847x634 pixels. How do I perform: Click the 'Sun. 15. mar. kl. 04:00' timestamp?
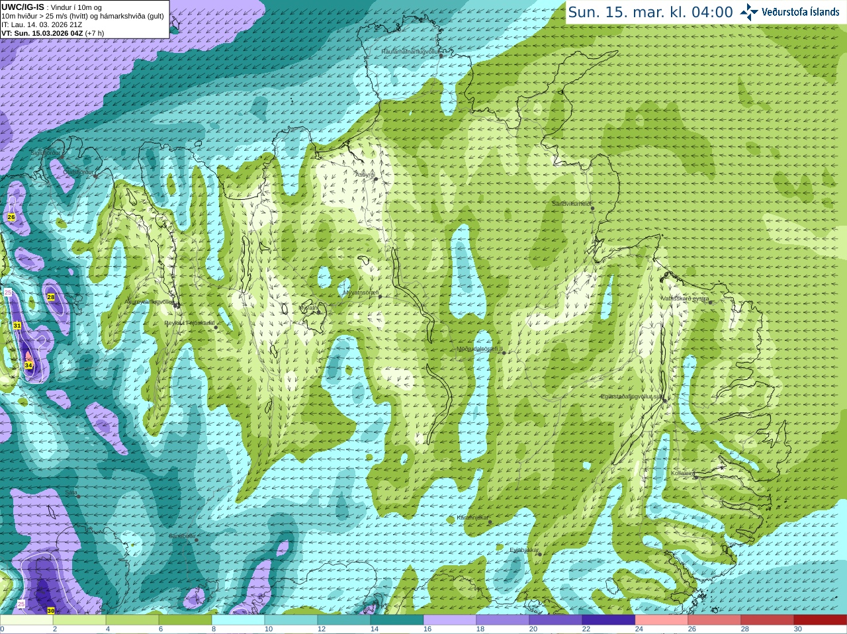pyautogui.click(x=650, y=12)
